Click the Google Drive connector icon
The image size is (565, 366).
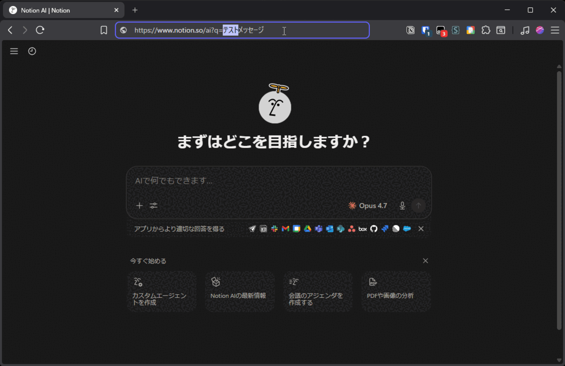307,229
